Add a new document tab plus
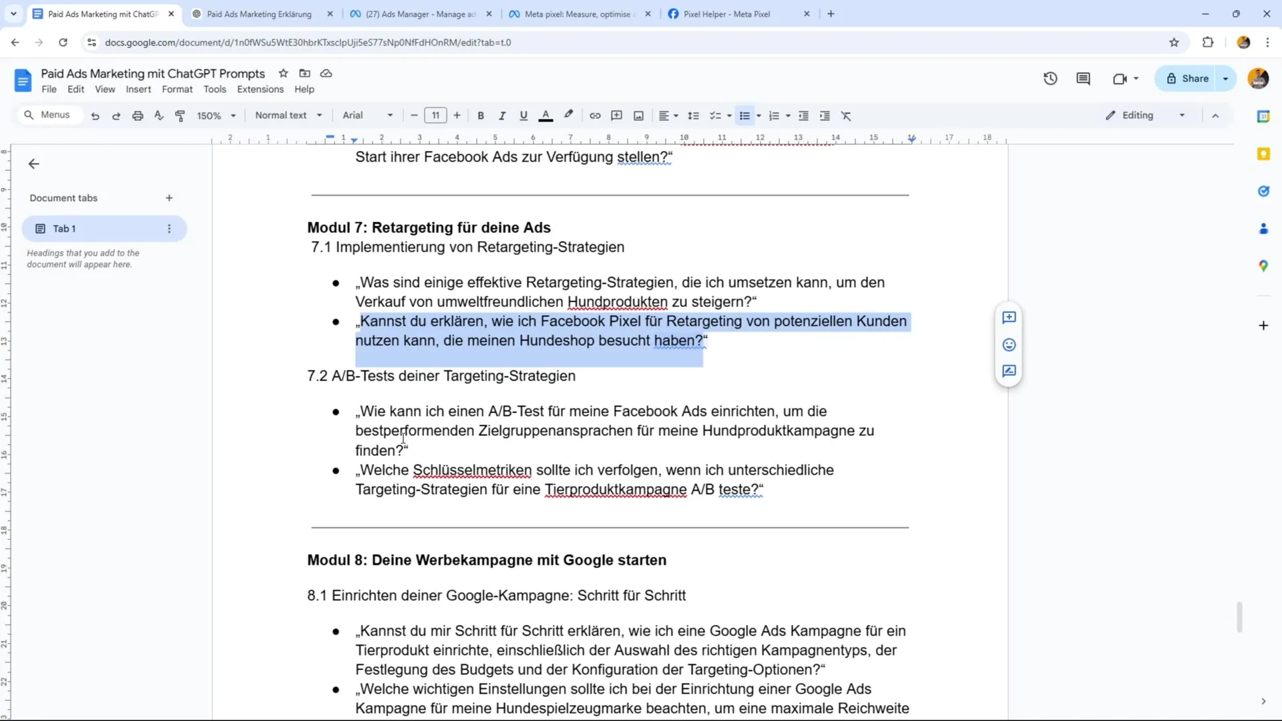Image resolution: width=1282 pixels, height=721 pixels. (169, 198)
